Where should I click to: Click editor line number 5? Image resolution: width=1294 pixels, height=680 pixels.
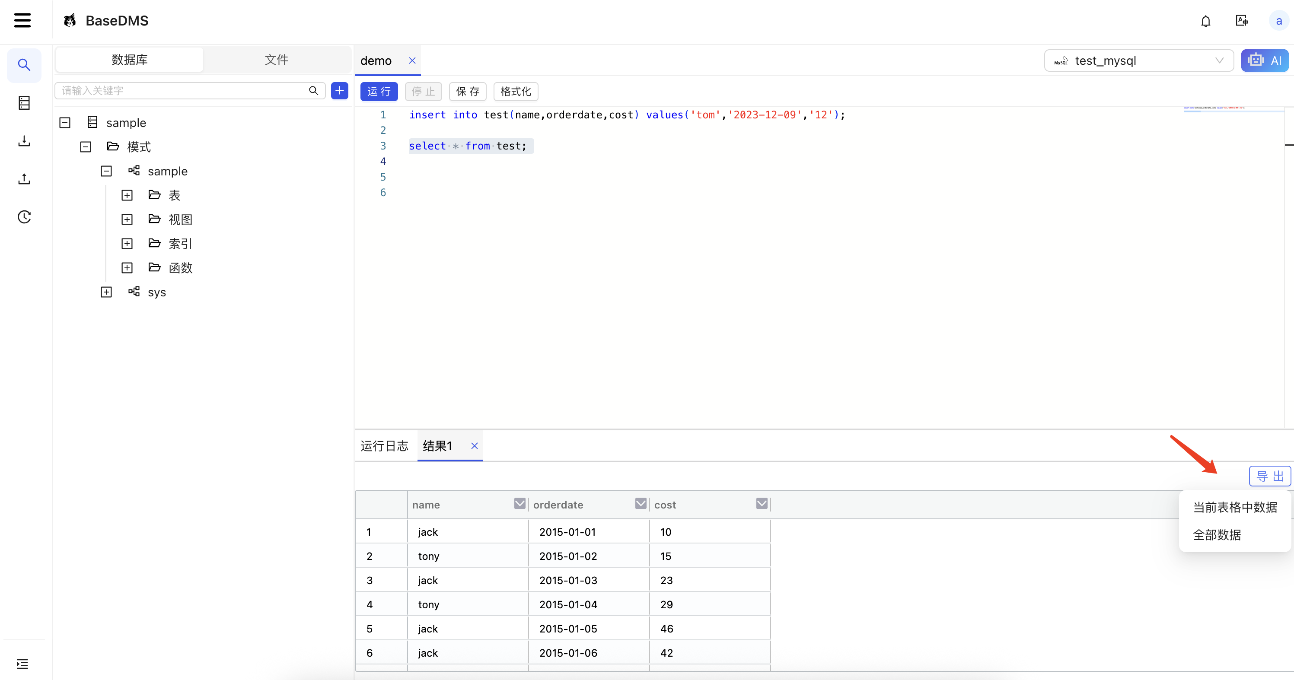pyautogui.click(x=383, y=177)
